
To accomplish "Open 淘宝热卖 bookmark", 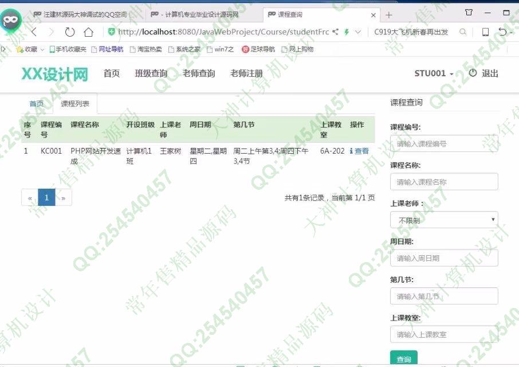I will pyautogui.click(x=146, y=49).
